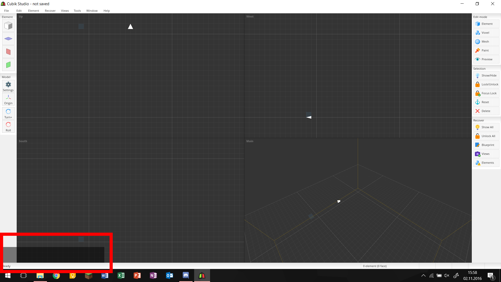Click the white marker in Main 3D view
This screenshot has width=501, height=282.
click(x=339, y=201)
